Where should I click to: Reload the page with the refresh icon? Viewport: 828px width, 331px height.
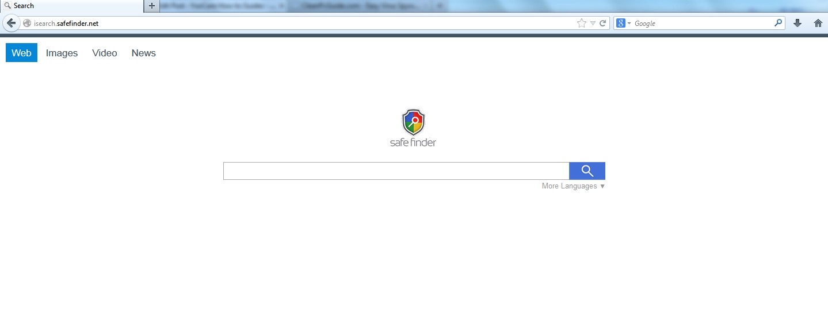coord(603,23)
